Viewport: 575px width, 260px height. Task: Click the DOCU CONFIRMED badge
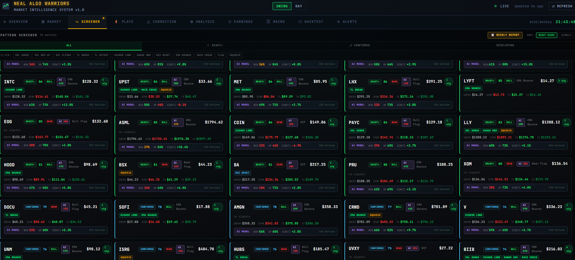click(32, 207)
